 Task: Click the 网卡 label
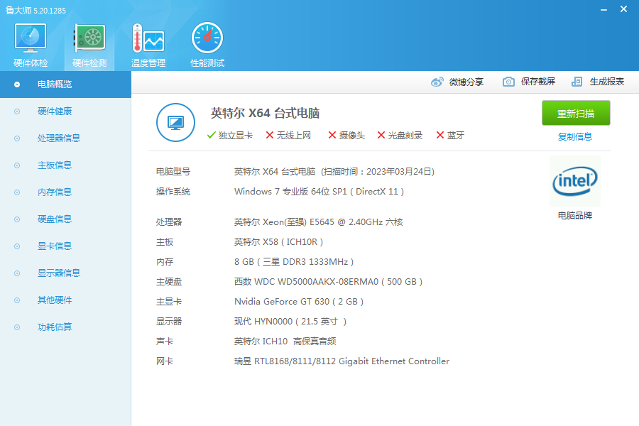[165, 361]
